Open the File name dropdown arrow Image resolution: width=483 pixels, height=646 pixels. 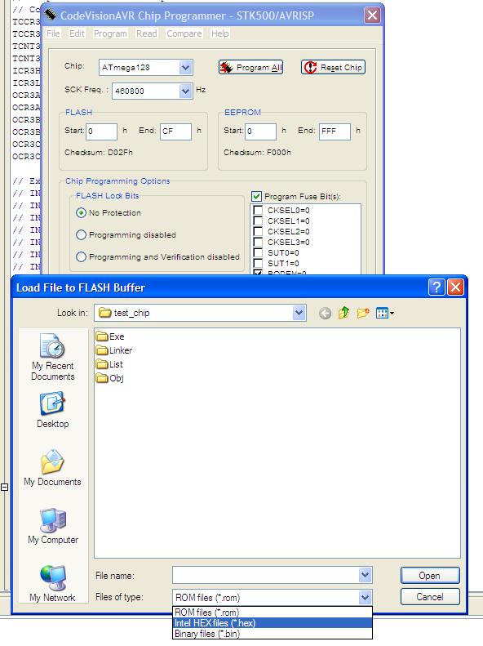point(365,575)
